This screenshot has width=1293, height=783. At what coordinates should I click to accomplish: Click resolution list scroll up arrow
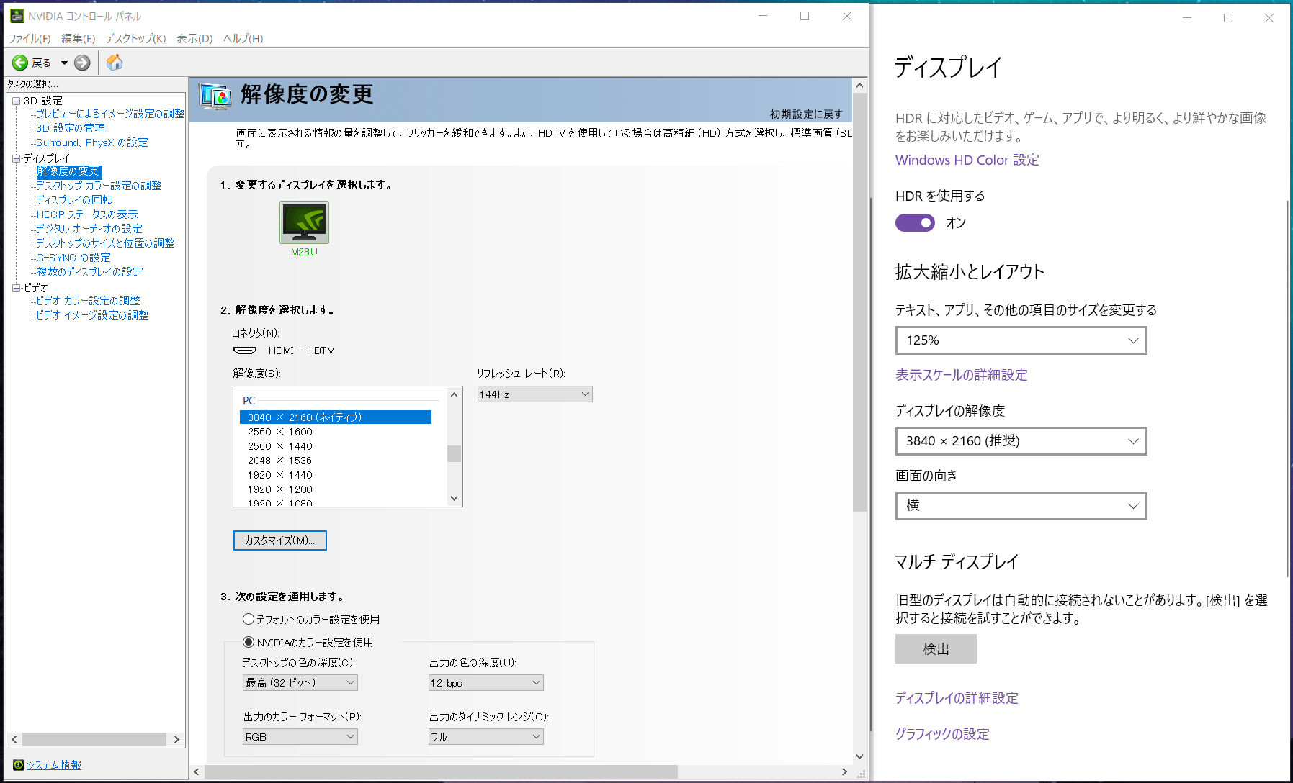[x=454, y=394]
